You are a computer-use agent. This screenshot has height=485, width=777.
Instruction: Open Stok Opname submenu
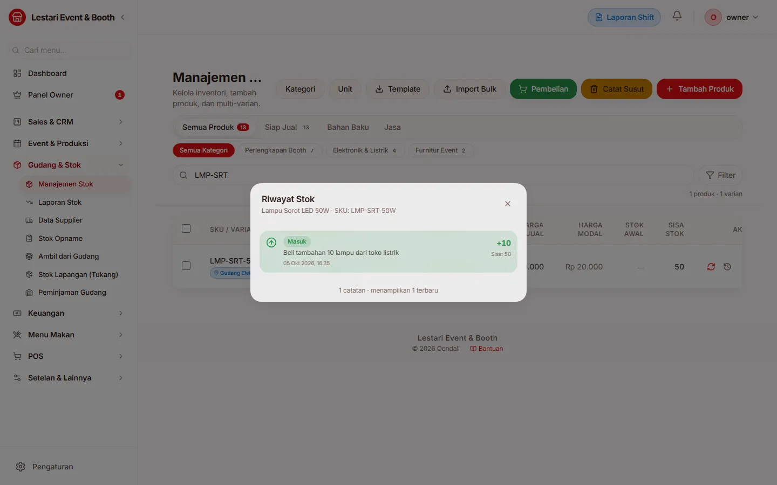point(75,238)
